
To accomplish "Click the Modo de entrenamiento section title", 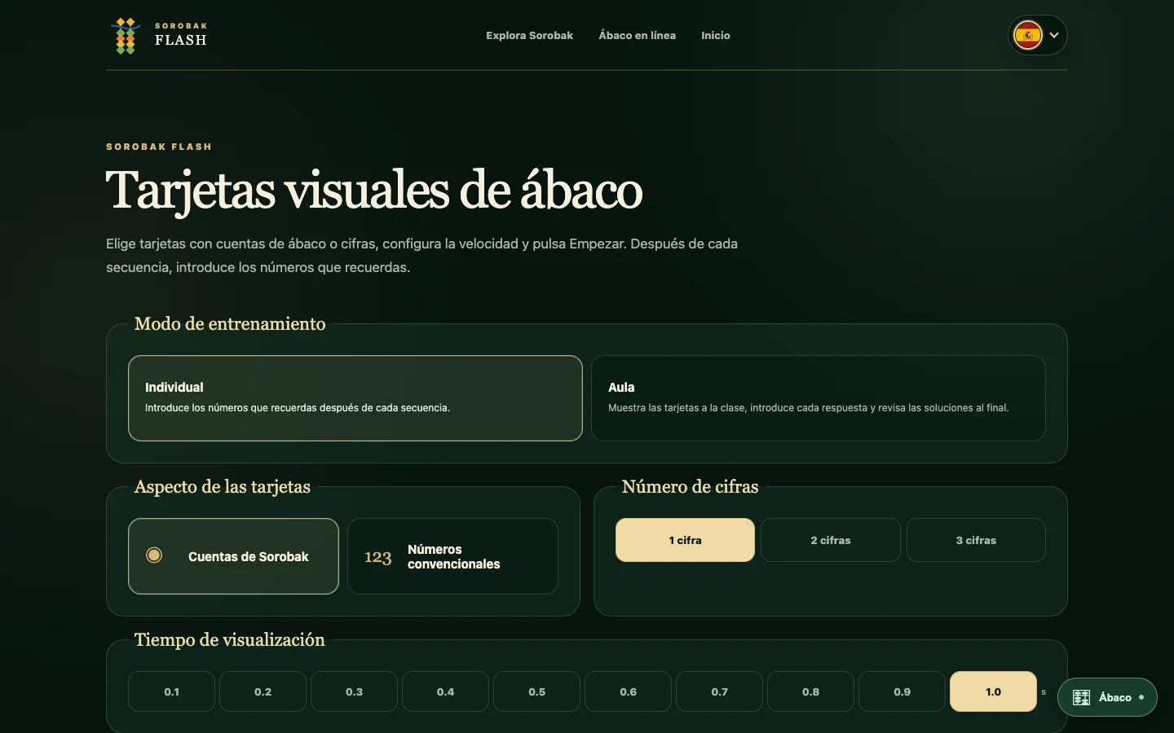I will tap(230, 323).
